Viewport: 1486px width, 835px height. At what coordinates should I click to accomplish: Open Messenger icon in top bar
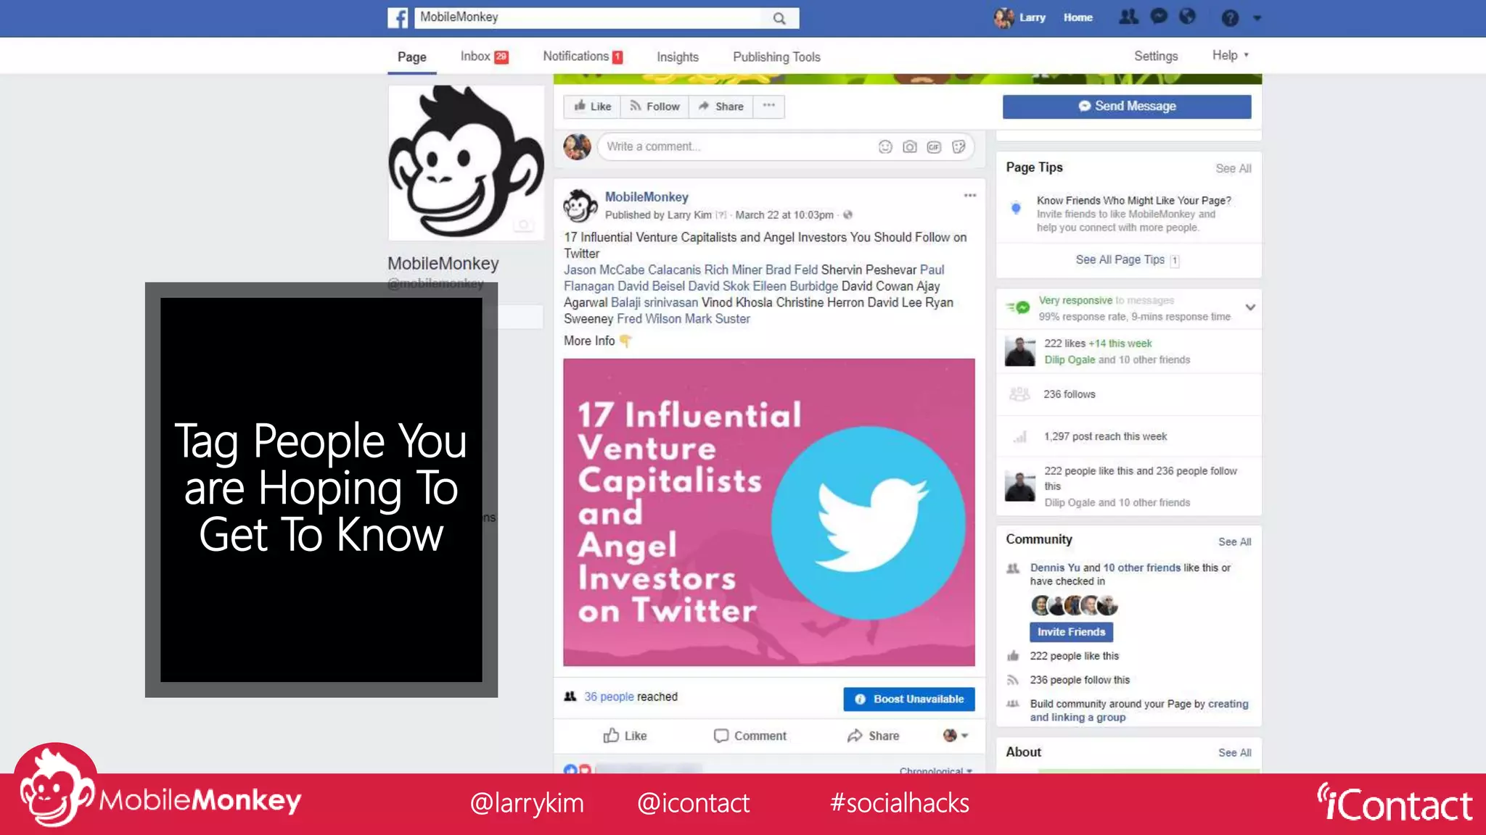(1159, 17)
